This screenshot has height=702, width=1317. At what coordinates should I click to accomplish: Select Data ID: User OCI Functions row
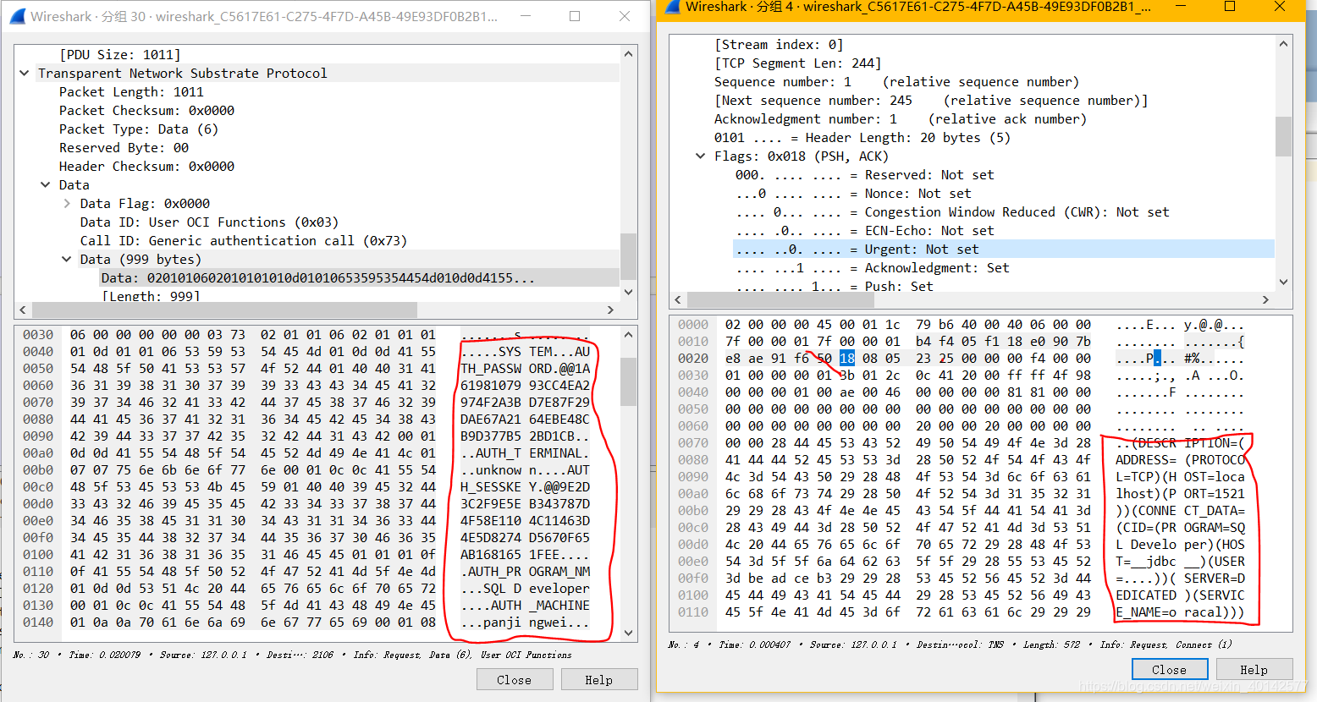click(209, 222)
